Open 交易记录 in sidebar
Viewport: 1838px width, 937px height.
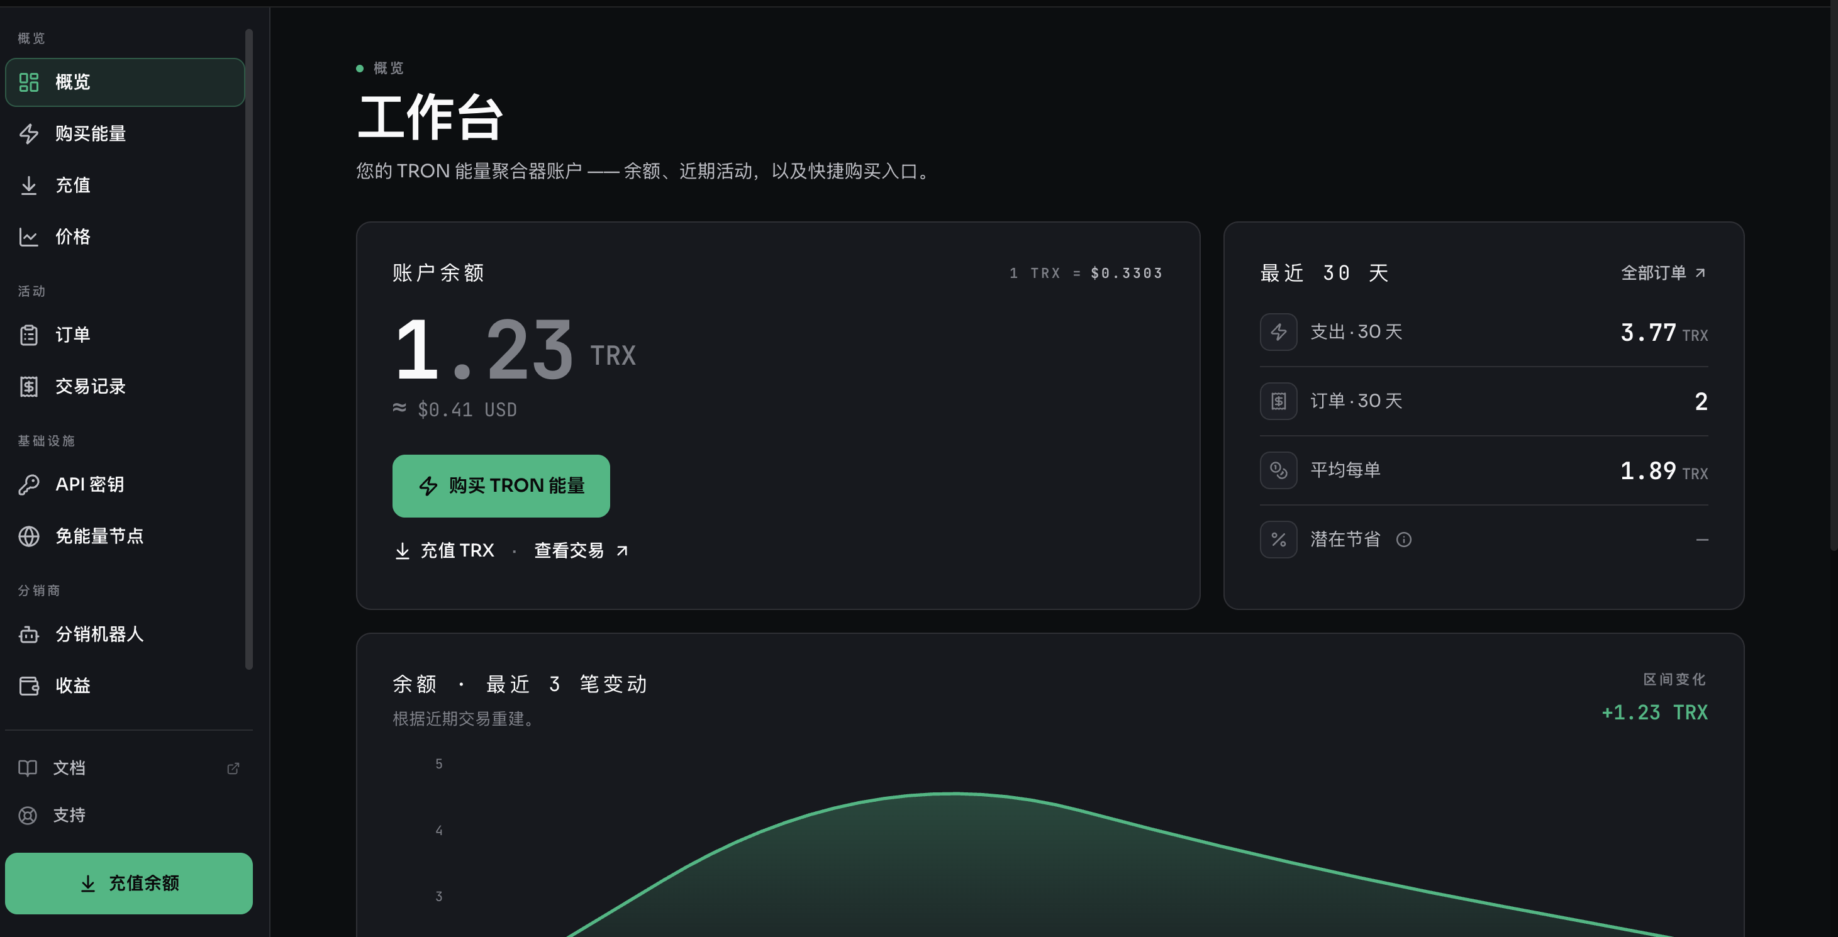125,387
